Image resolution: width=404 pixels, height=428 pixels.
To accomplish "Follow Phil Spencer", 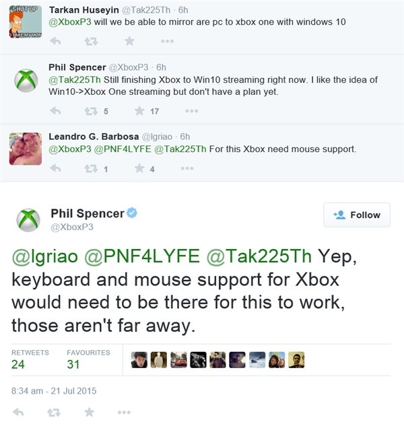I will click(x=357, y=215).
